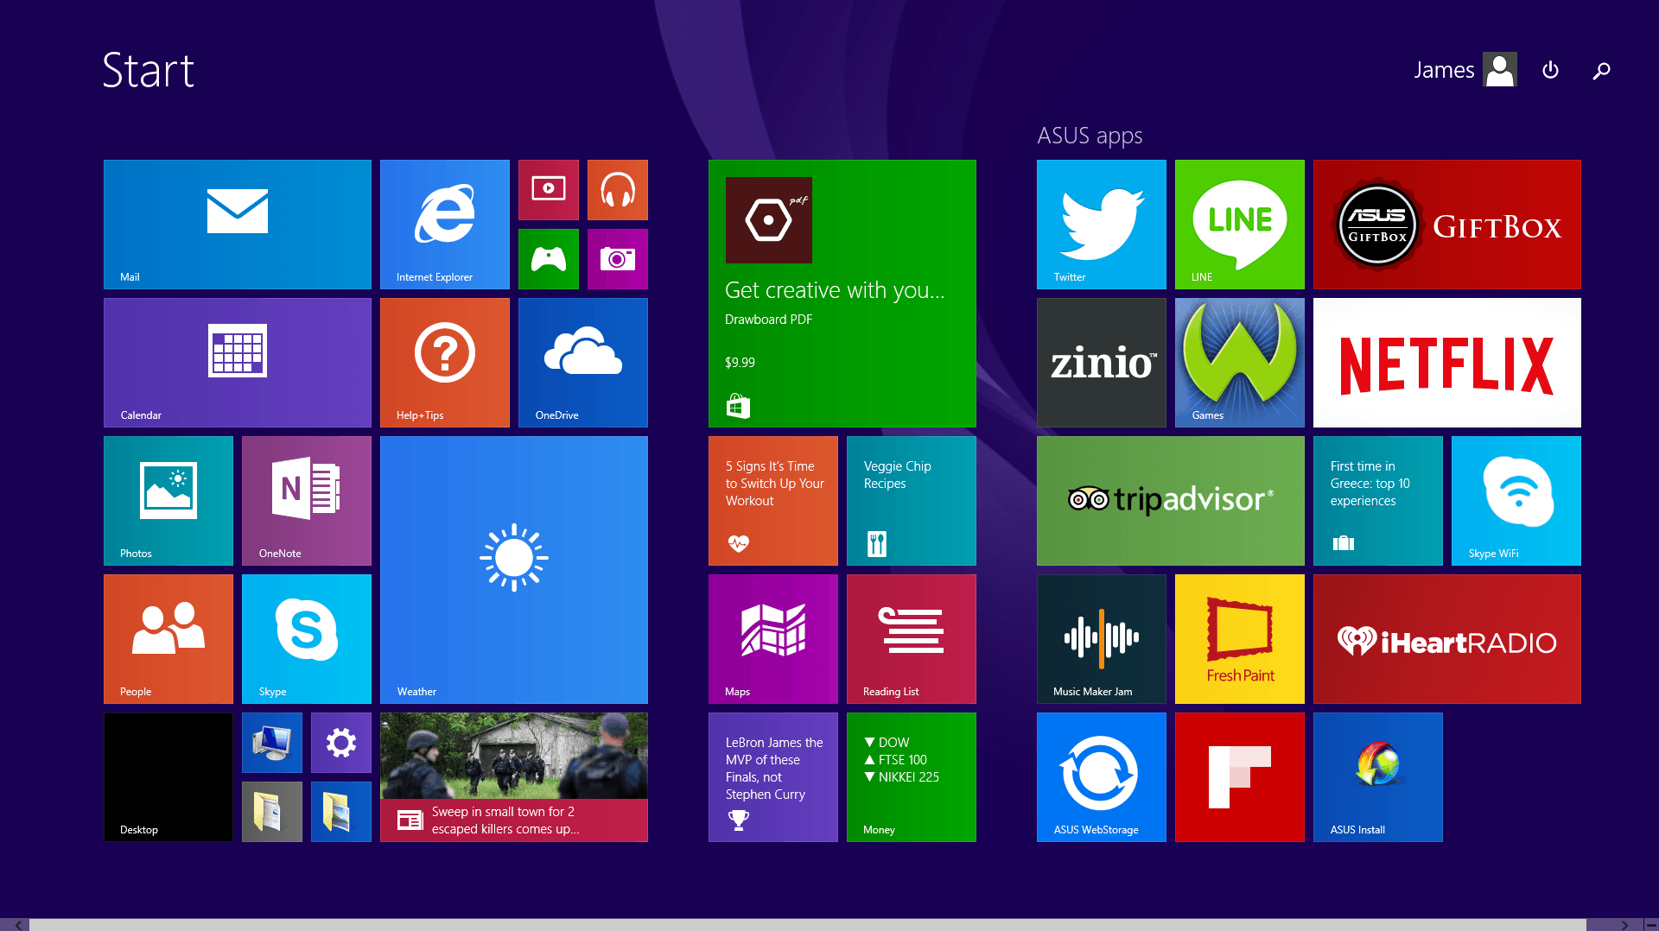Image resolution: width=1659 pixels, height=931 pixels.
Task: Open the Money stock market tile
Action: (912, 777)
